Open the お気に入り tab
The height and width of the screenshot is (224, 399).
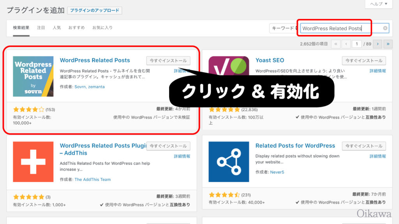[102, 28]
